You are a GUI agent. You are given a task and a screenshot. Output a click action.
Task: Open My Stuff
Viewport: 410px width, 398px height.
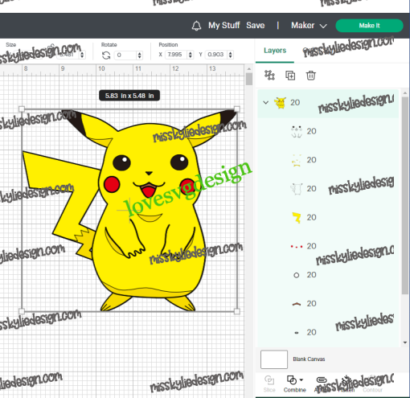[x=224, y=26]
